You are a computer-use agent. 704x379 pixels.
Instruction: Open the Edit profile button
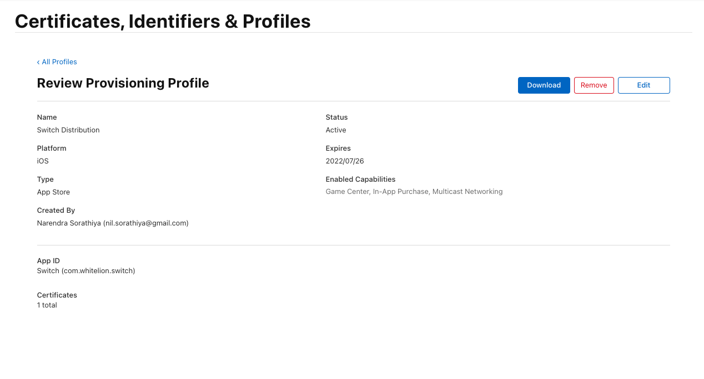[643, 85]
